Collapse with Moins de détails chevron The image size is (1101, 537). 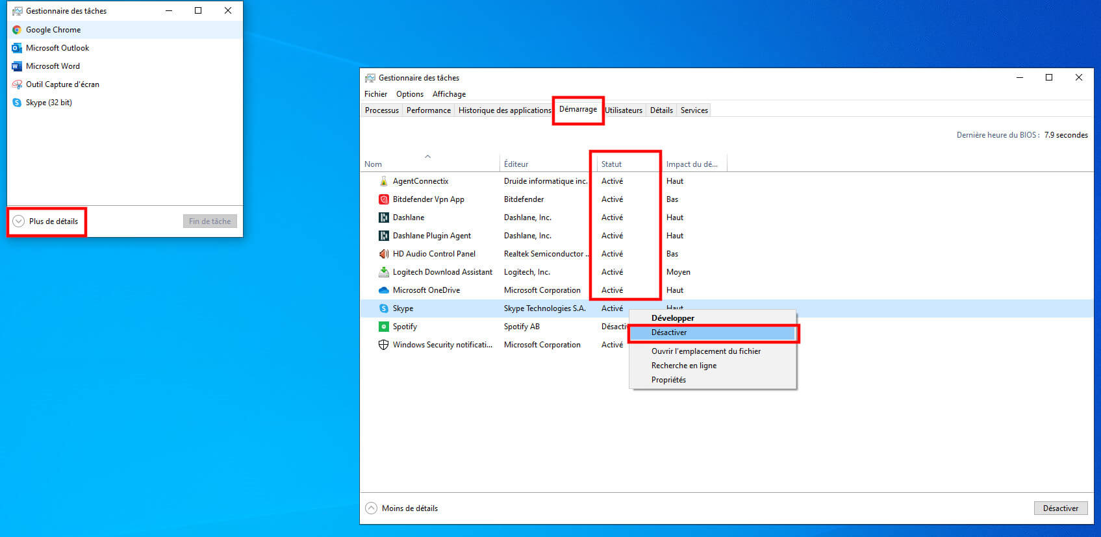pos(371,508)
